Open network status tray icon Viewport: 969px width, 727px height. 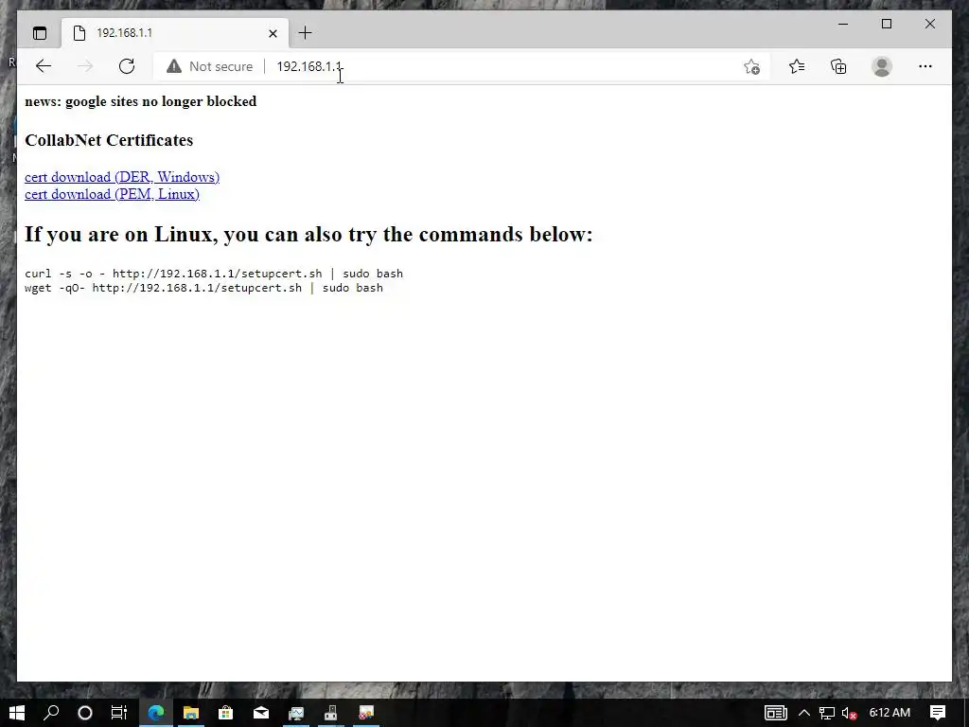click(x=827, y=713)
